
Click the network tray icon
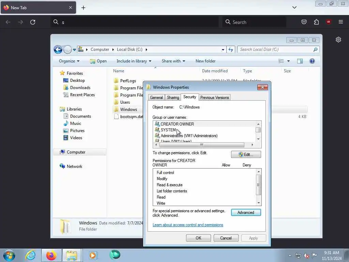pyautogui.click(x=298, y=256)
